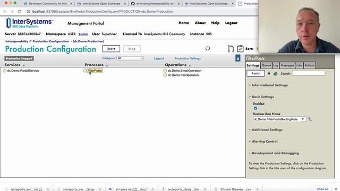Switch to the Actions tab
Viewport: 340px width, 191px height.
[309, 65]
